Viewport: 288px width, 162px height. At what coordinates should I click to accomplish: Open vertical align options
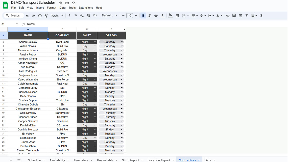(x=203, y=16)
